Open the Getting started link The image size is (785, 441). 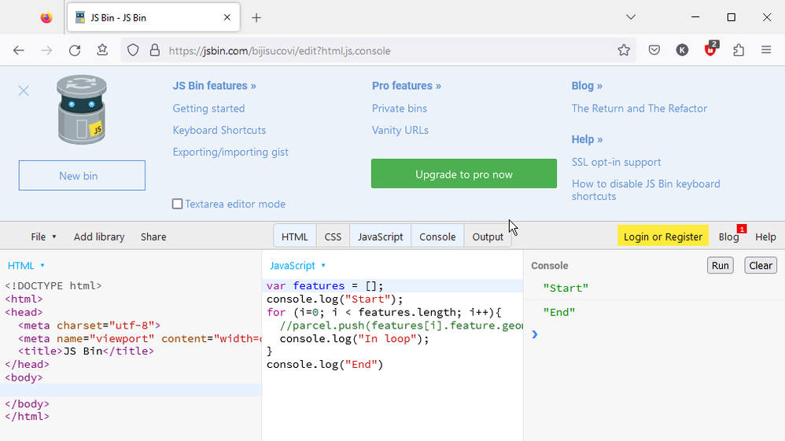pyautogui.click(x=208, y=108)
